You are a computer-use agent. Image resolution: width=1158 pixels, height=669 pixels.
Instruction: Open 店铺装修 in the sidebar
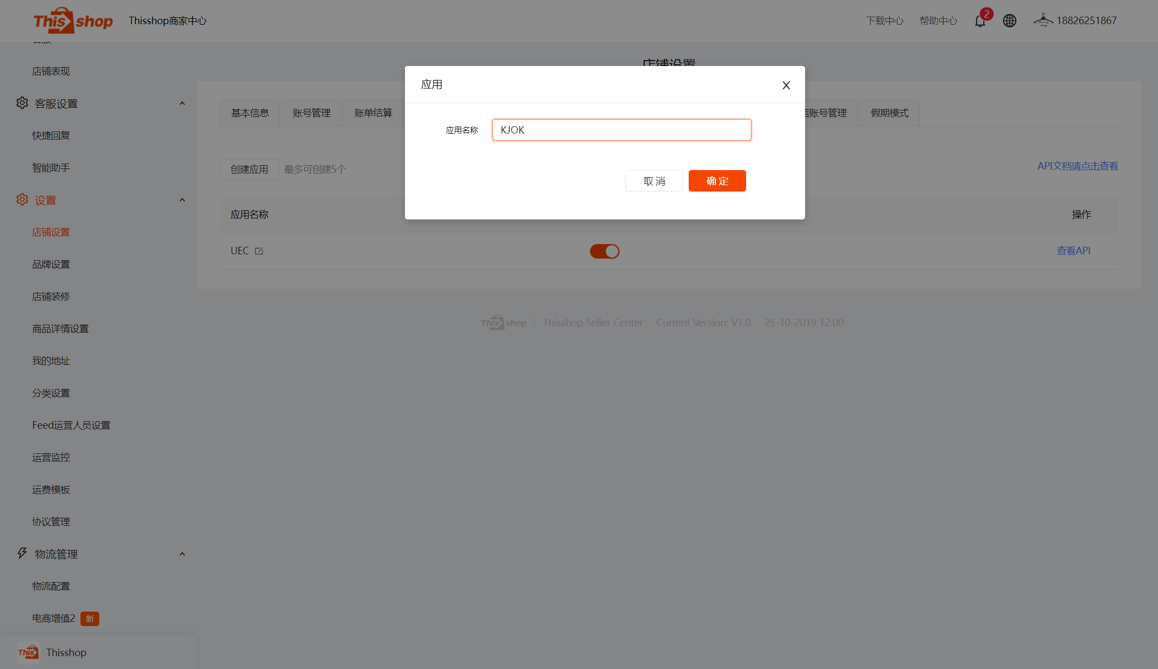click(x=51, y=297)
